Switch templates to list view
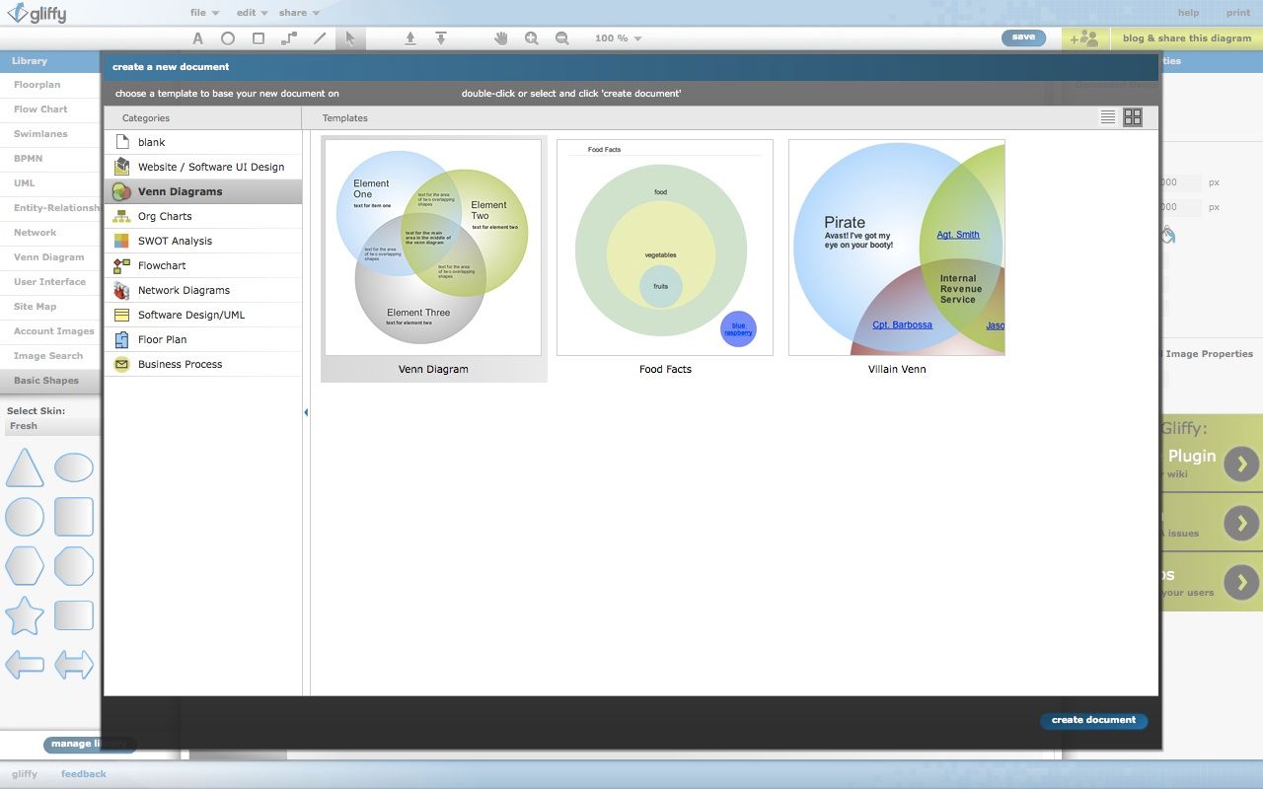This screenshot has height=789, width=1263. point(1108,117)
